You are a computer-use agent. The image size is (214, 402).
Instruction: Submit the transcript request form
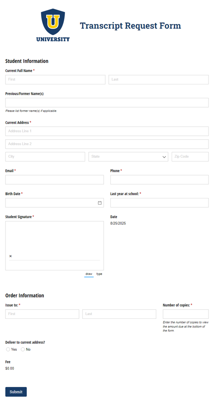click(x=16, y=392)
